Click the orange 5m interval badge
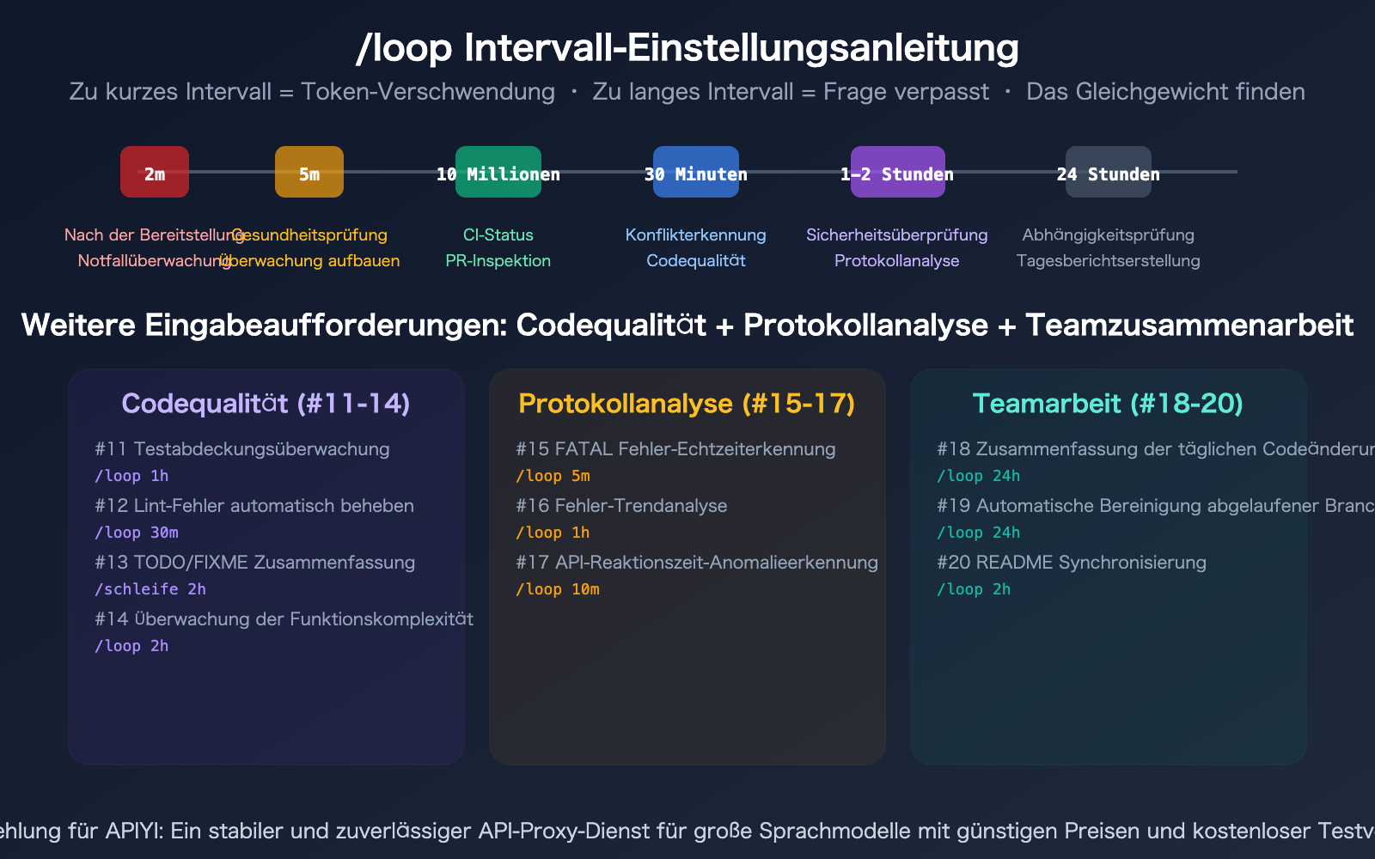Image resolution: width=1375 pixels, height=859 pixels. 309,172
